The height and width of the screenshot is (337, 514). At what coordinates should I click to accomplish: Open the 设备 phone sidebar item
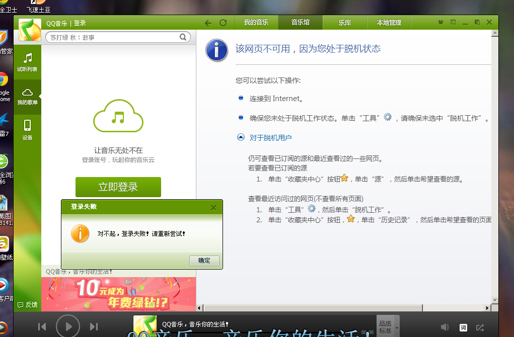point(27,130)
